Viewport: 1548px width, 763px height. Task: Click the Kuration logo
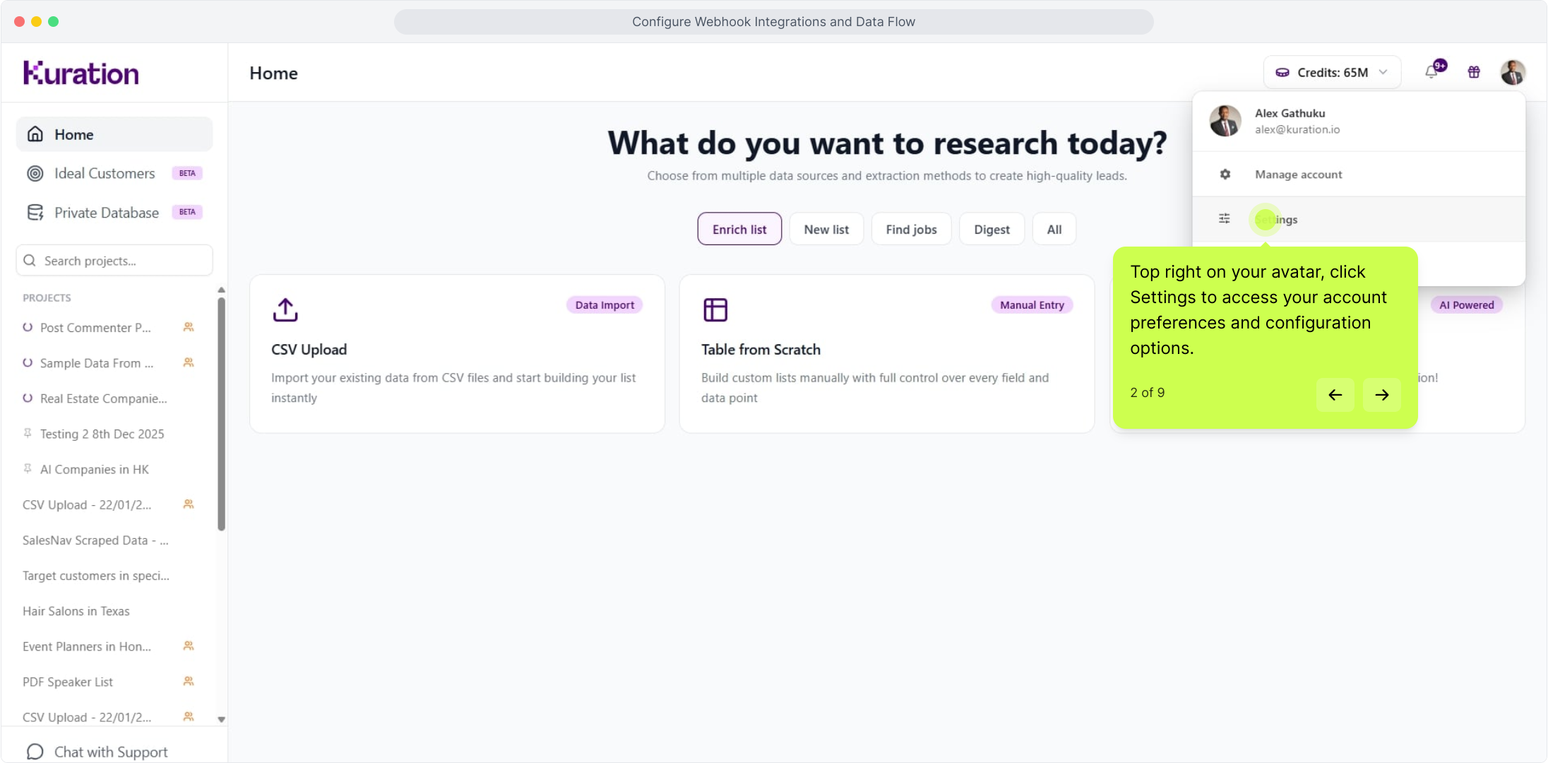pos(81,73)
